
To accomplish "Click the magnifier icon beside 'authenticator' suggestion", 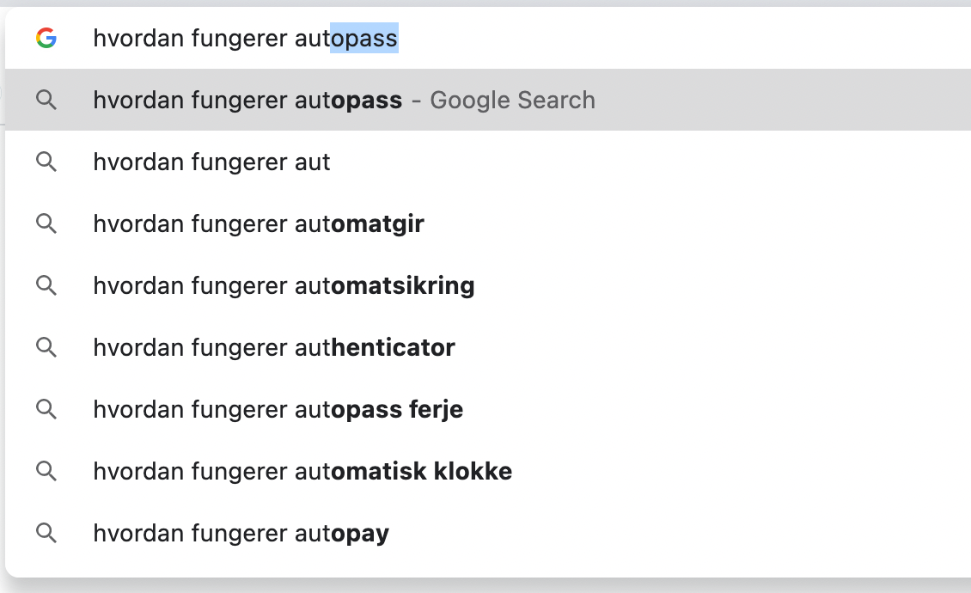I will [x=47, y=347].
